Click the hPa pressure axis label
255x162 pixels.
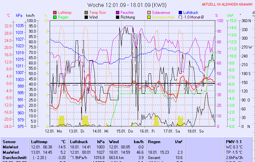point(19,16)
